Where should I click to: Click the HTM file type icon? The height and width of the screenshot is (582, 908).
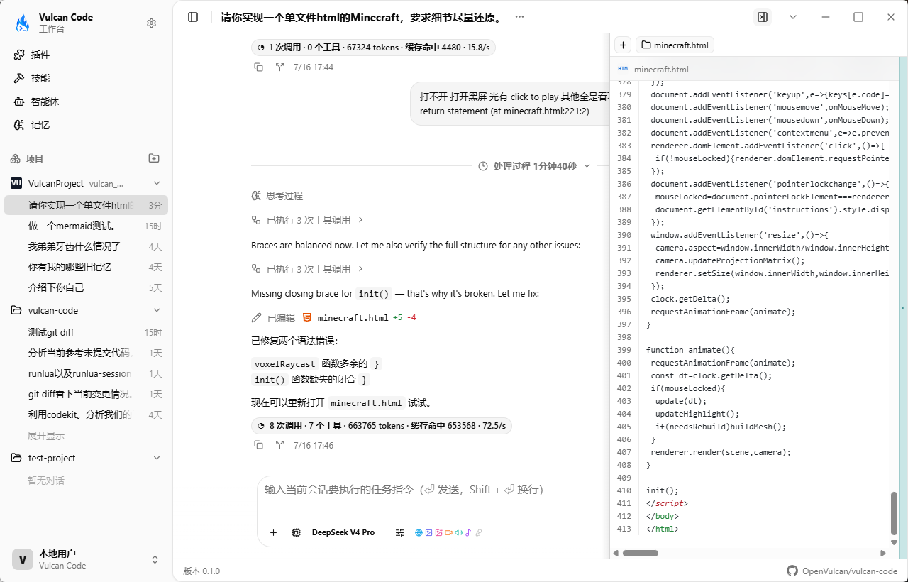click(x=623, y=69)
